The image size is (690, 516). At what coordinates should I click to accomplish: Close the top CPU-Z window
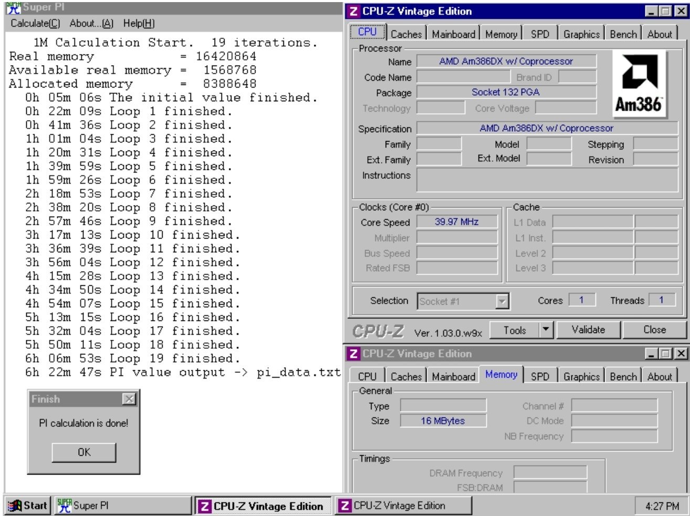681,12
